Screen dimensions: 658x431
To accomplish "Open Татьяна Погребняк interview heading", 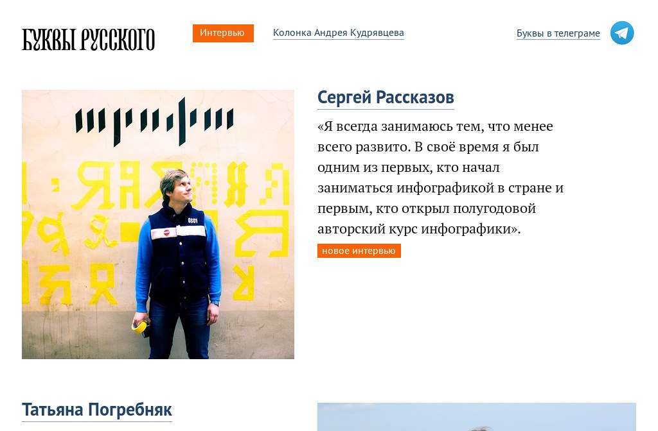I will tap(96, 410).
